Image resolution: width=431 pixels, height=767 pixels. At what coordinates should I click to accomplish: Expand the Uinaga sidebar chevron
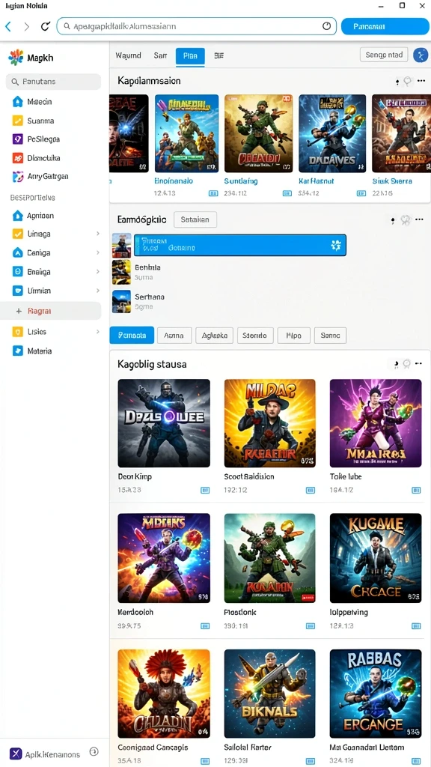pyautogui.click(x=98, y=234)
